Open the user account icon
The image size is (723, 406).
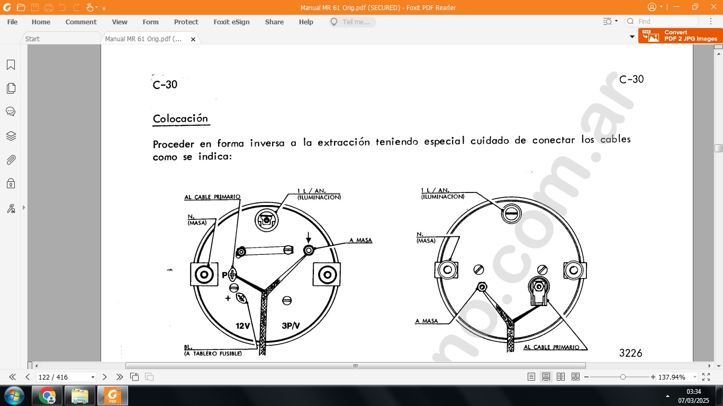click(652, 7)
